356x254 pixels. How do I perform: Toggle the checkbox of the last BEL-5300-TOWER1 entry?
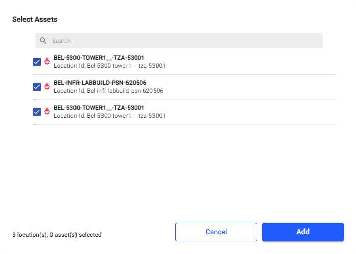coord(37,112)
